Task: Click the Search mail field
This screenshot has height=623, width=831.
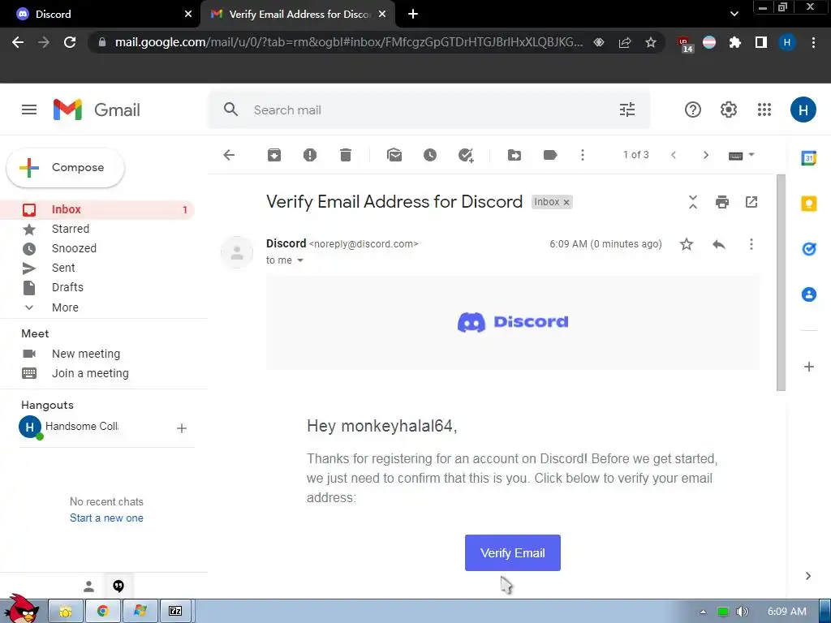Action: 429,110
